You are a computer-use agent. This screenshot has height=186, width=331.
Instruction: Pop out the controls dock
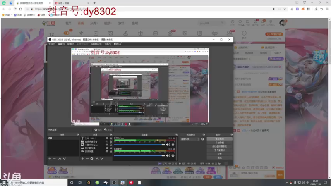tap(232, 135)
